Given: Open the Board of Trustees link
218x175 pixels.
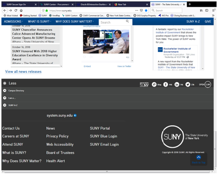Looking at the screenshot, I should pyautogui.click(x=60, y=153).
